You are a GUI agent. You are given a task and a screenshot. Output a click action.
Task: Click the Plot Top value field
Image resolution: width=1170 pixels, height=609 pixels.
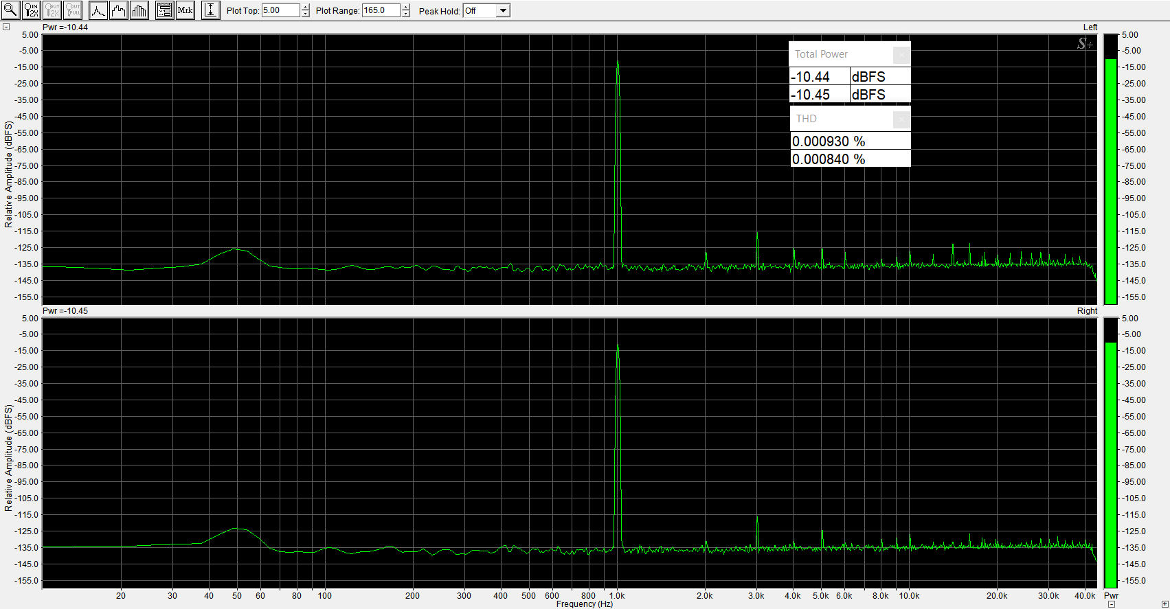coord(280,10)
